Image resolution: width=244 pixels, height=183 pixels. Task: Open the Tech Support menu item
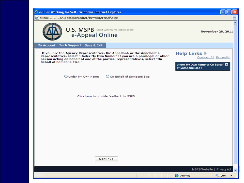point(70,45)
